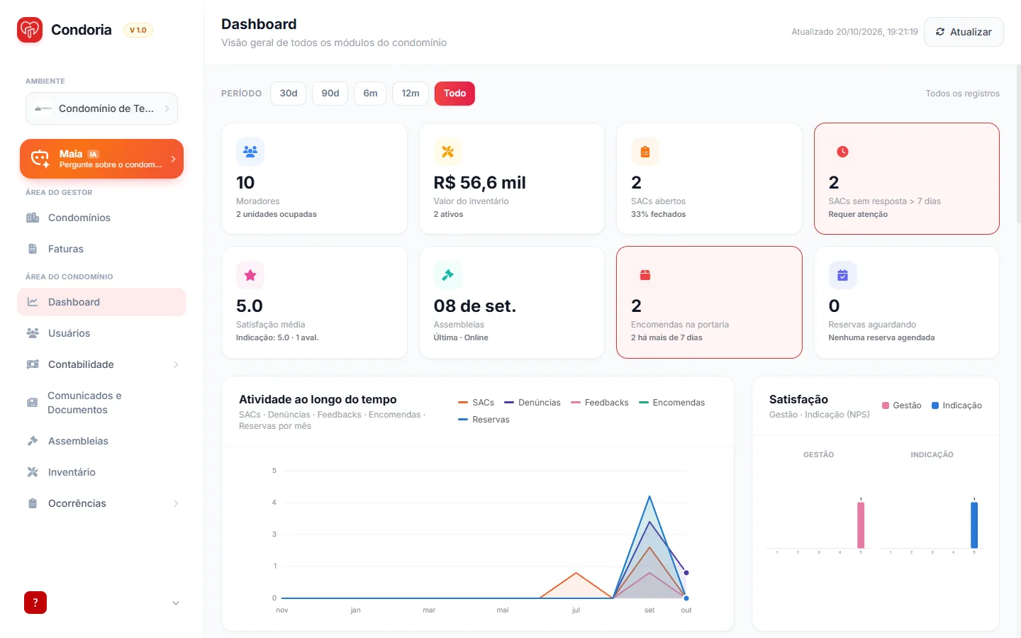Click the SACs abertos clipboard icon
The width and height of the screenshot is (1021, 638).
pos(645,152)
